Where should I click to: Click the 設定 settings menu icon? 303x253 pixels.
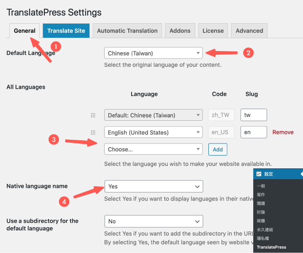click(x=259, y=174)
